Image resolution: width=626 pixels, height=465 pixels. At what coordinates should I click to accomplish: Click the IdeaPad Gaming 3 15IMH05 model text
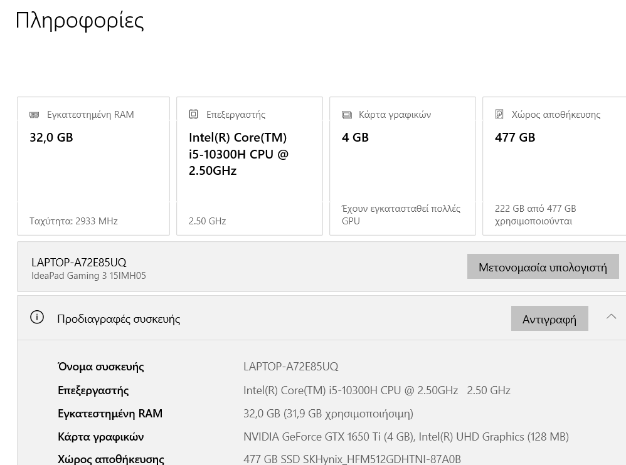(88, 276)
